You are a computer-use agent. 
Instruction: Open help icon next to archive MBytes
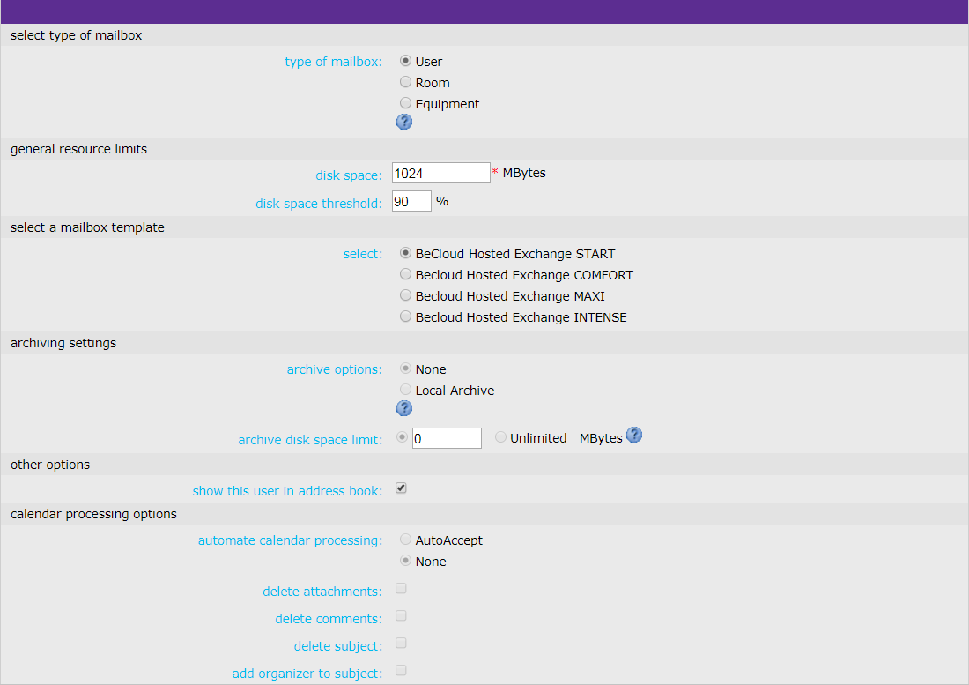tap(633, 435)
